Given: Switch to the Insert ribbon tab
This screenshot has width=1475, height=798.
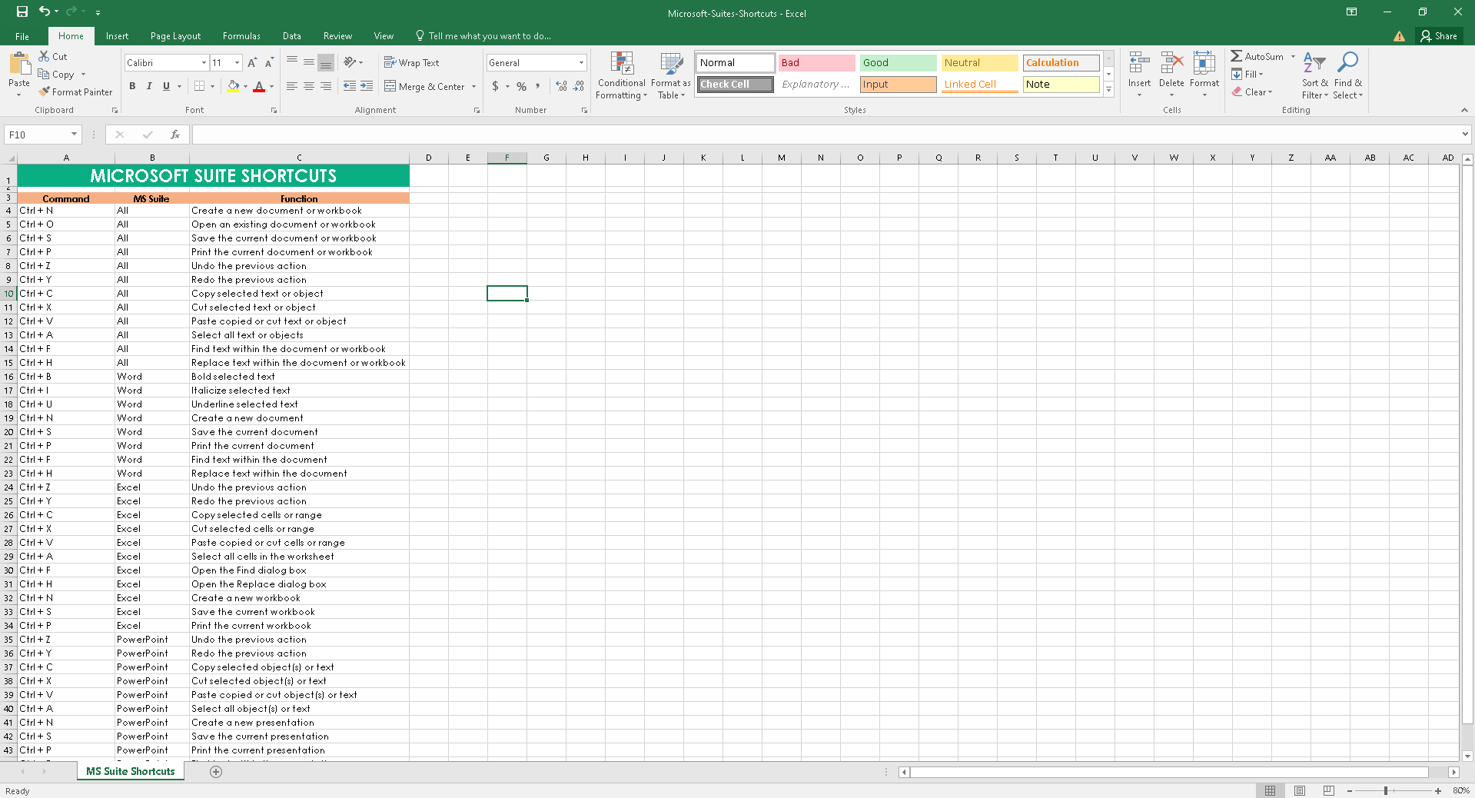Looking at the screenshot, I should point(117,36).
